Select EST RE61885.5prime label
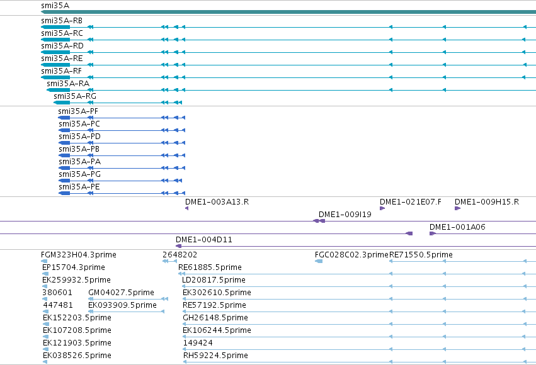The height and width of the screenshot is (365, 536). (x=210, y=267)
